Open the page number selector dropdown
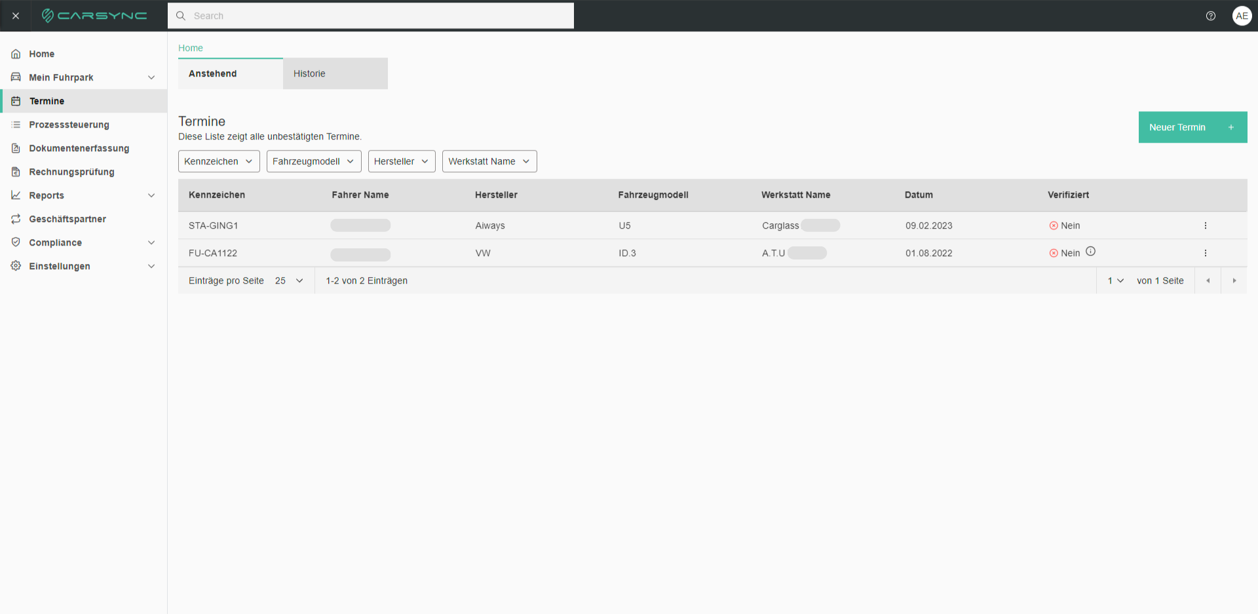This screenshot has height=614, width=1258. coord(1116,280)
